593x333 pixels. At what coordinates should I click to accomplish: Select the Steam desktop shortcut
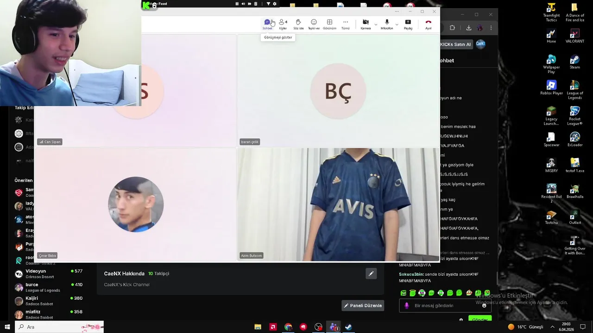tap(575, 62)
